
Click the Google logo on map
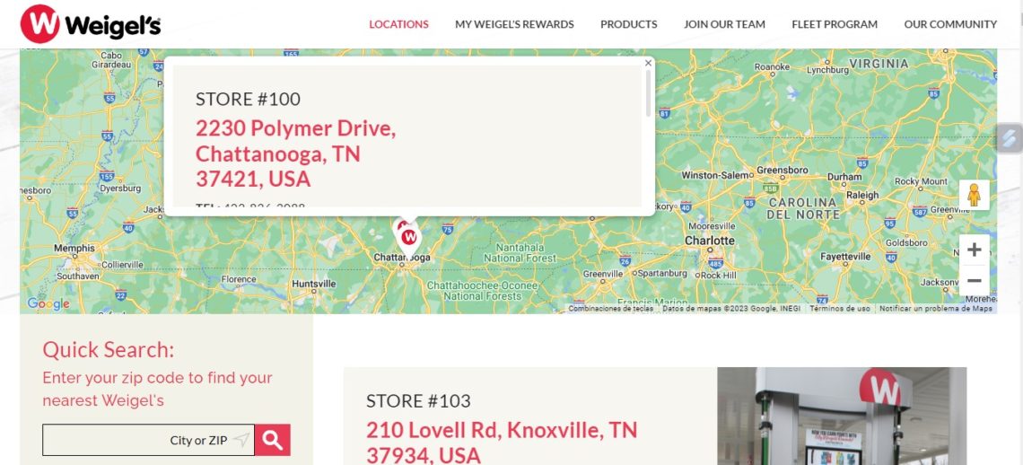click(48, 303)
